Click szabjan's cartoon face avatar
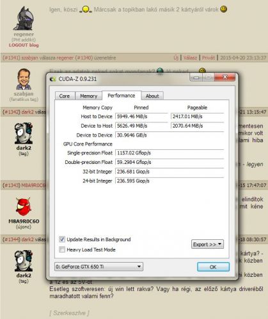Viewport: 268px width, 319px height. coord(24,79)
